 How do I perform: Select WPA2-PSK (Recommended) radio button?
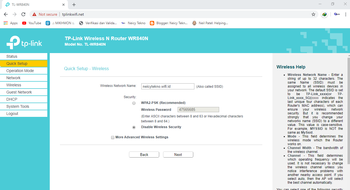[x=134, y=103]
